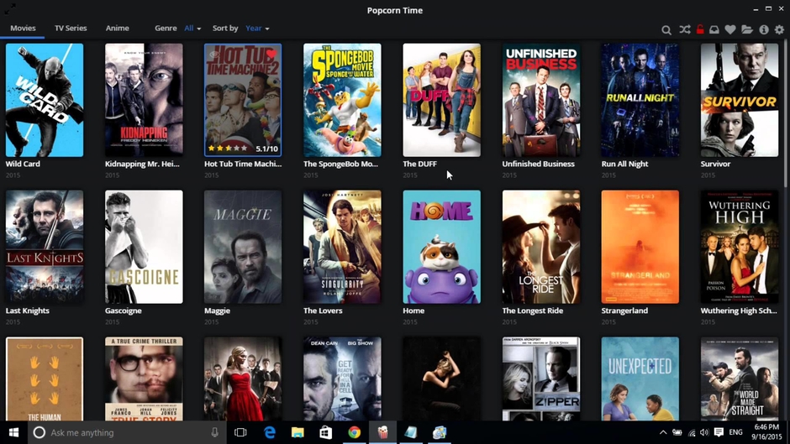Open the settings gear icon

pos(779,29)
